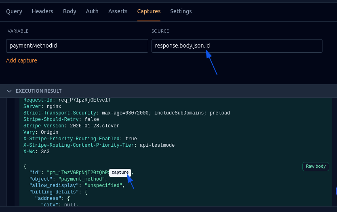
Task: Select the "id" JSON key
Action: point(35,173)
